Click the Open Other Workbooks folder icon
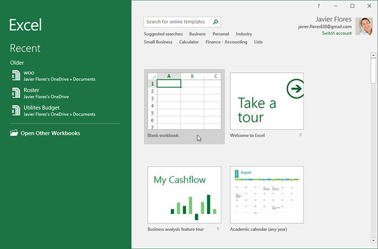 pos(14,133)
